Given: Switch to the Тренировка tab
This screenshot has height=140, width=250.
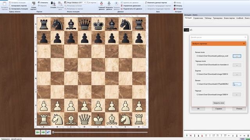Looking at the screenshot, I should point(218,18).
